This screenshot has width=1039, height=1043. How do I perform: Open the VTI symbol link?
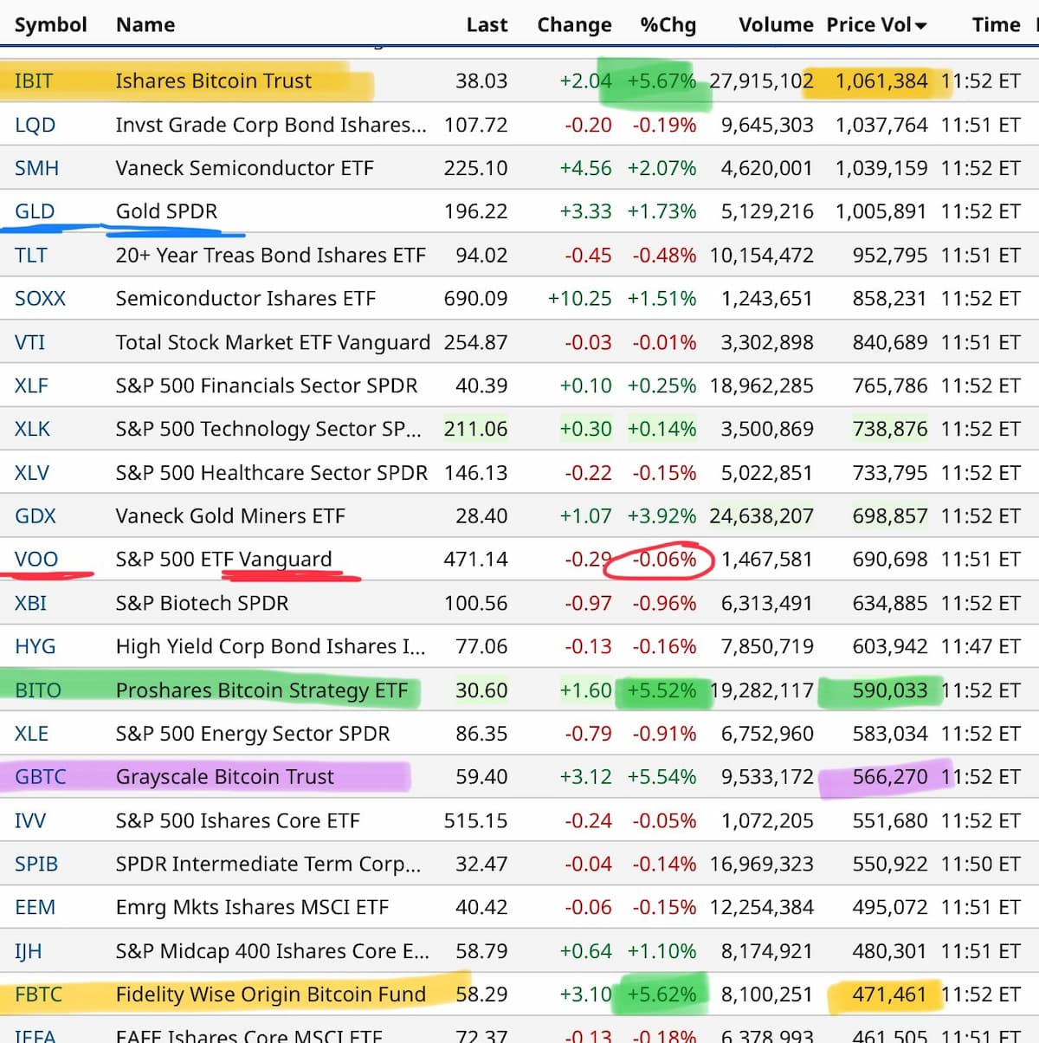tap(29, 342)
